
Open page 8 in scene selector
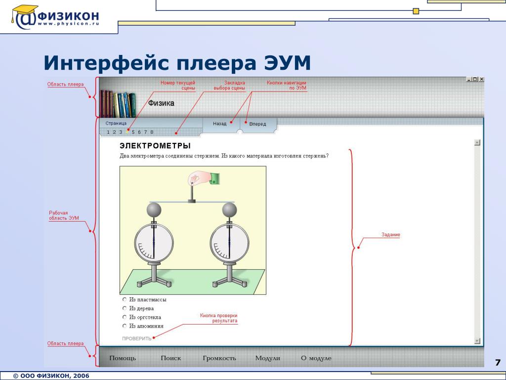pyautogui.click(x=152, y=132)
